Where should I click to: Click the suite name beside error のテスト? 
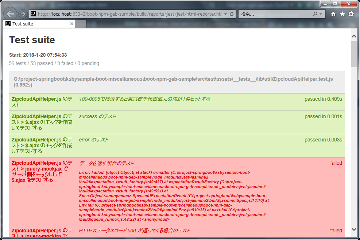42,145
